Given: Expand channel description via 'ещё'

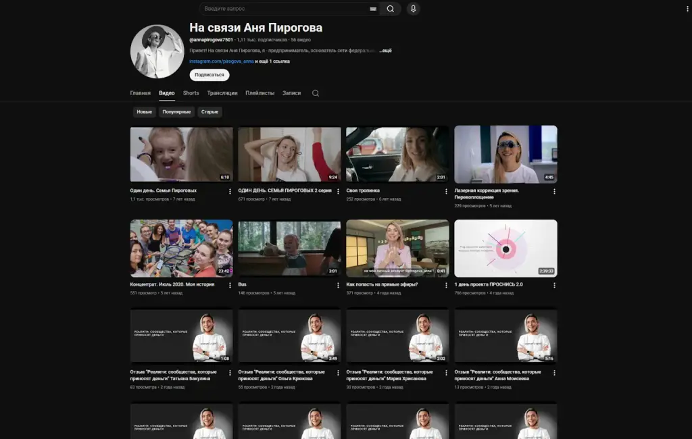Looking at the screenshot, I should (x=386, y=51).
